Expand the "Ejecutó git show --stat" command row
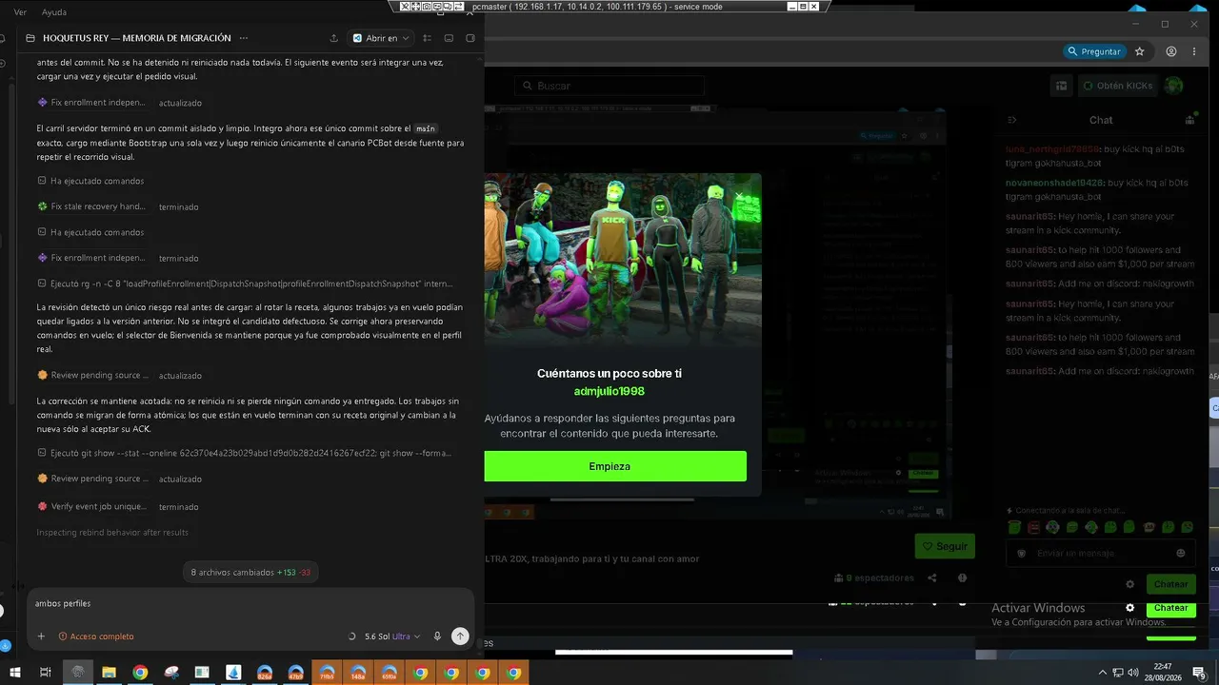The height and width of the screenshot is (685, 1219). pyautogui.click(x=244, y=453)
